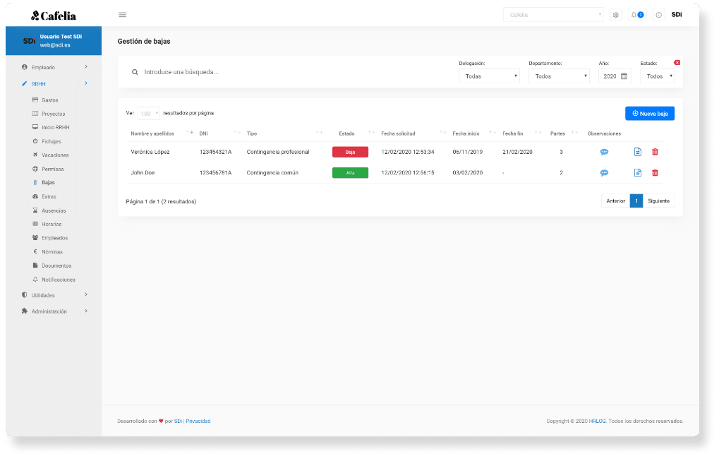
Task: Click the hamburger menu icon
Action: (123, 15)
